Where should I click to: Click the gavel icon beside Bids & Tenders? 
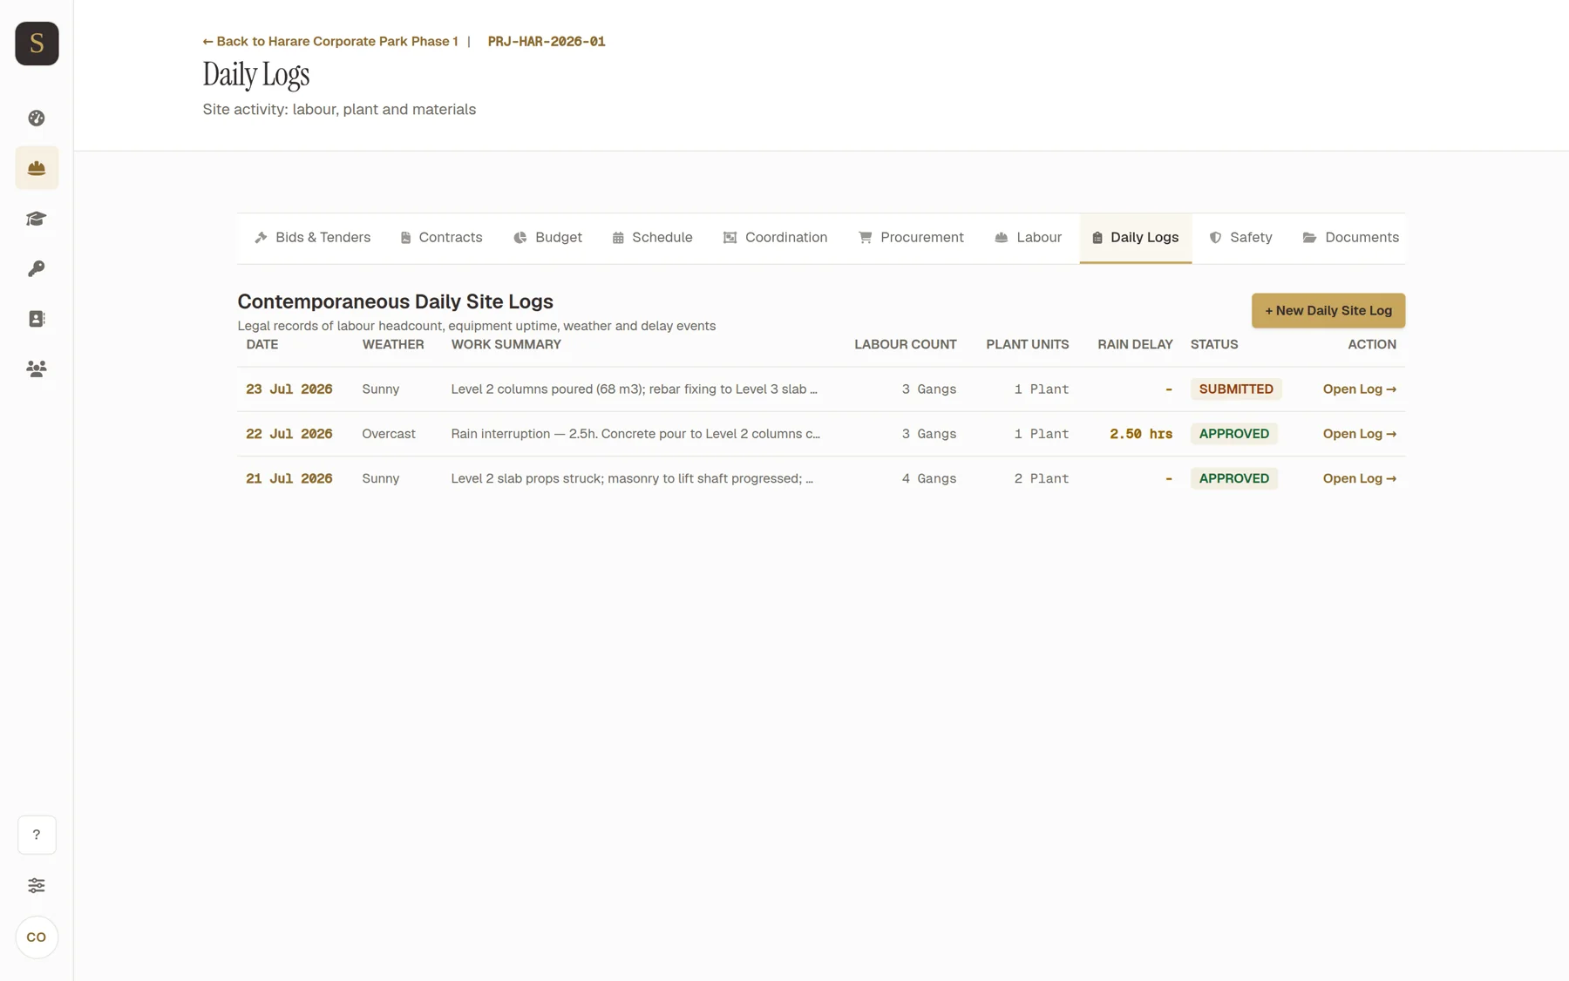click(x=261, y=238)
